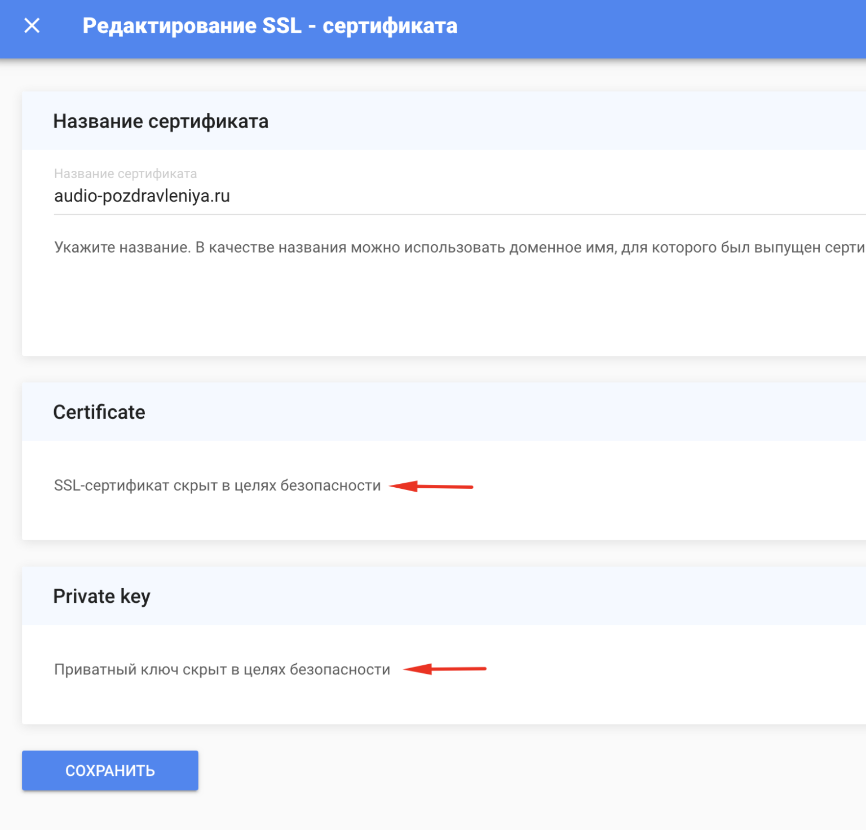Image resolution: width=866 pixels, height=830 pixels.
Task: Click the underline beneath the certificate name field
Action: (451, 214)
